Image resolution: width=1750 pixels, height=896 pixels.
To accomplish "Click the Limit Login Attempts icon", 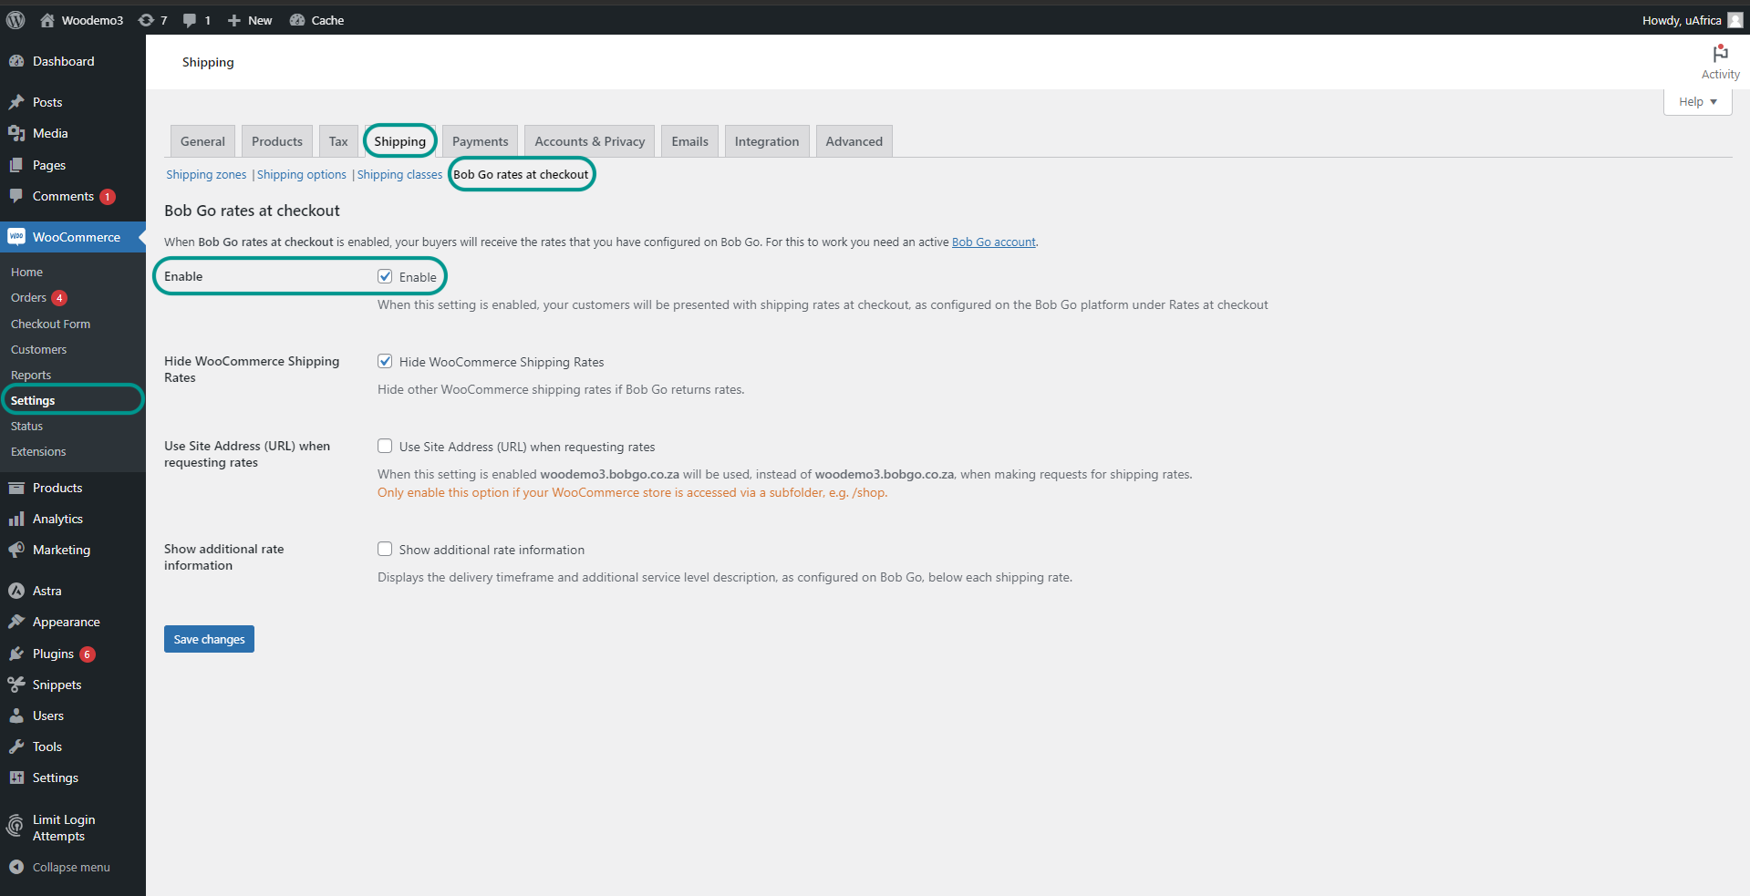I will 16,828.
